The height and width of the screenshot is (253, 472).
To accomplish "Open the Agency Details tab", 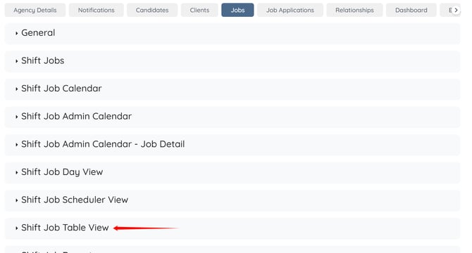I will [35, 10].
